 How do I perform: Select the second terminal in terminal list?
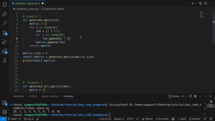[211, 106]
